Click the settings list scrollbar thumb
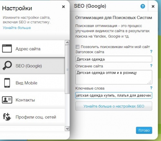The width and height of the screenshot is (161, 141). [x=67, y=70]
